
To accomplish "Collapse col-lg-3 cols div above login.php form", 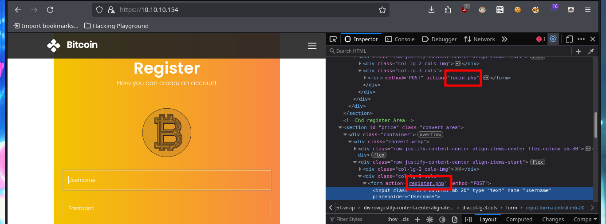I will click(x=360, y=71).
